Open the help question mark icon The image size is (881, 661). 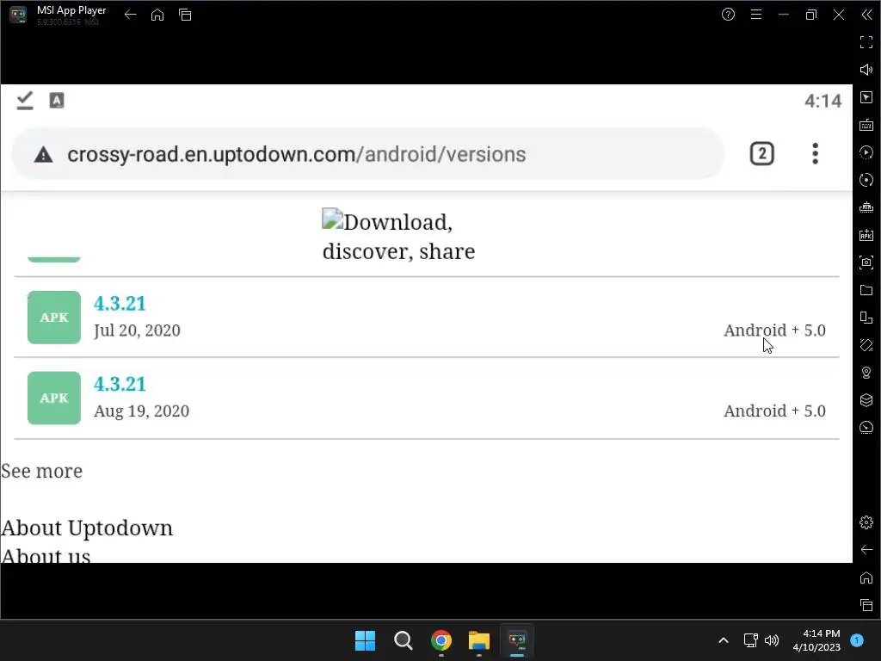coord(728,15)
